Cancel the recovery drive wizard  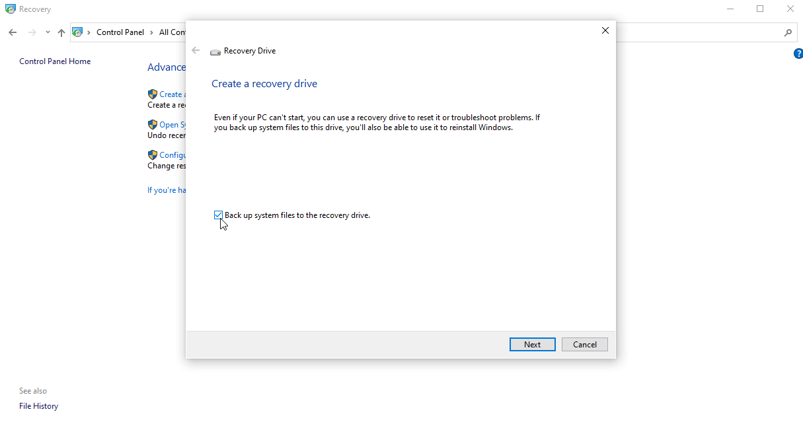pos(585,345)
